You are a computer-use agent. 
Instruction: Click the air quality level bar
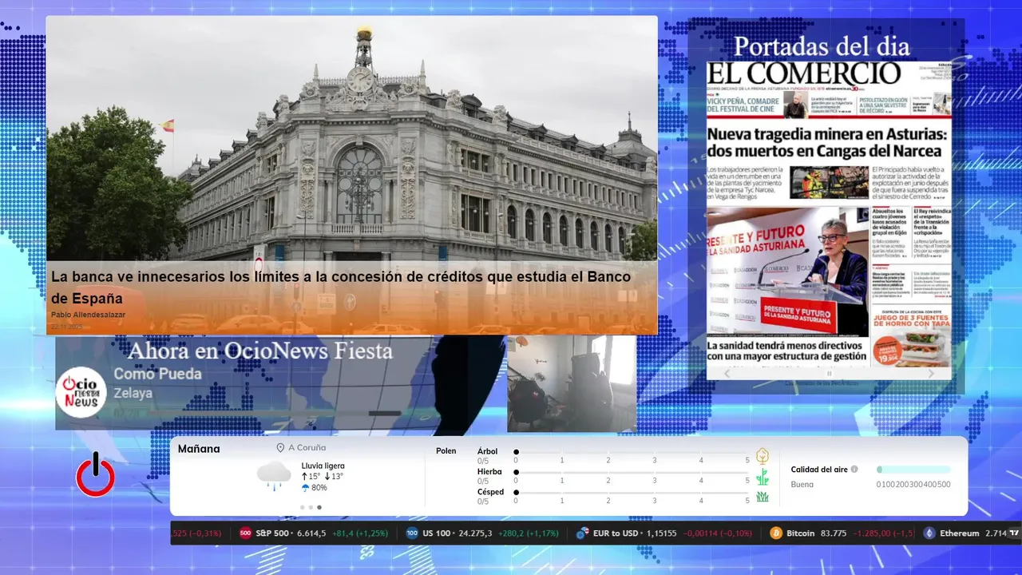pyautogui.click(x=913, y=470)
